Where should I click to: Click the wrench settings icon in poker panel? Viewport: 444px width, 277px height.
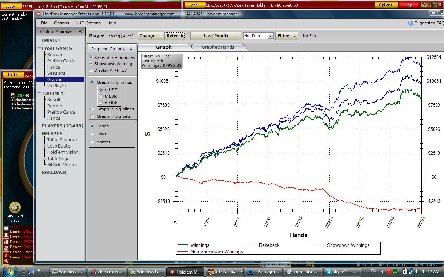click(x=6, y=261)
